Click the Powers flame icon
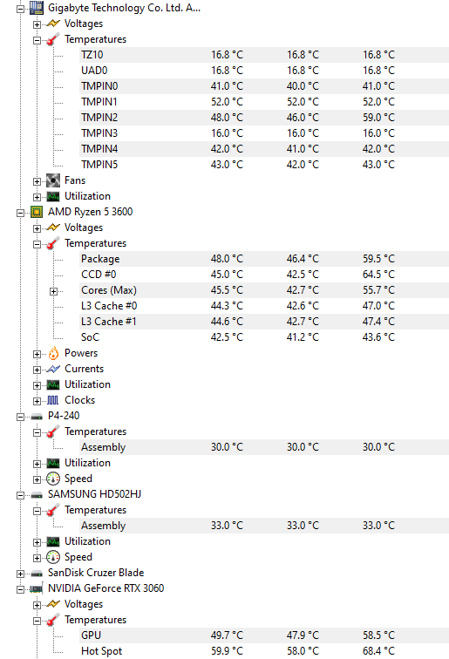 click(53, 353)
